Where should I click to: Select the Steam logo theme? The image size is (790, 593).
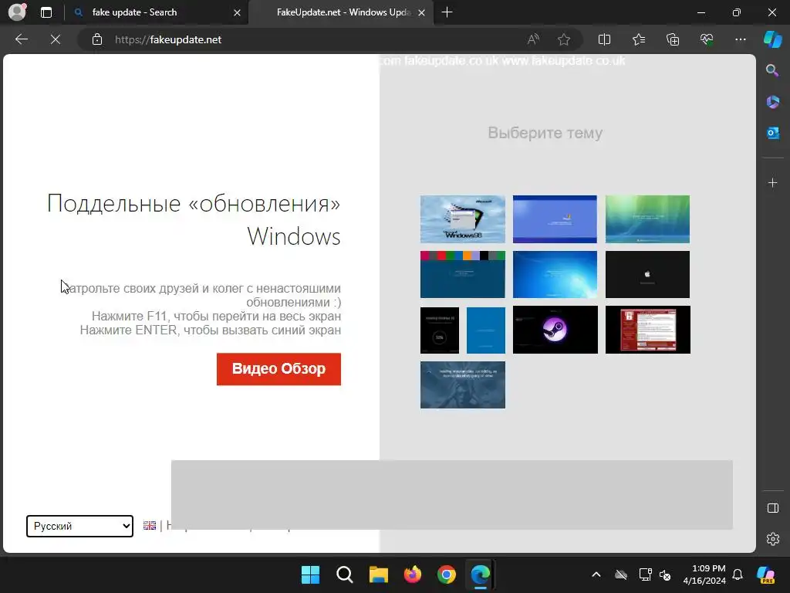point(555,330)
